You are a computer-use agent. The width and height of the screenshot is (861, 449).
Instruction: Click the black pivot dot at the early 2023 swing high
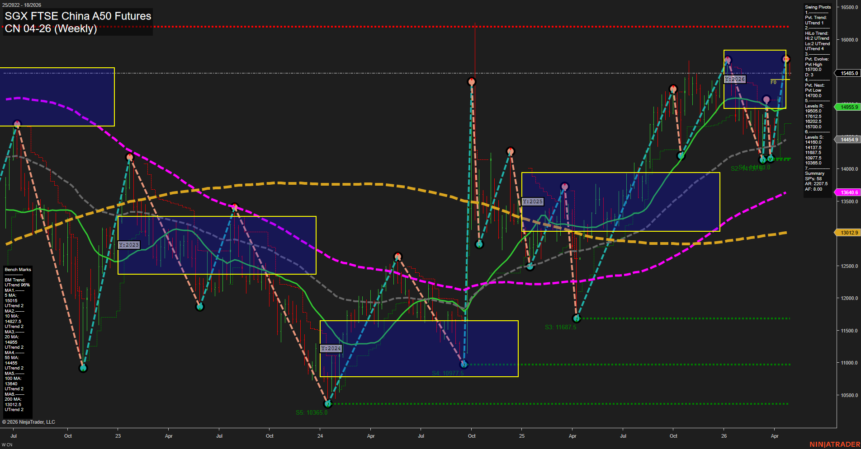130,157
